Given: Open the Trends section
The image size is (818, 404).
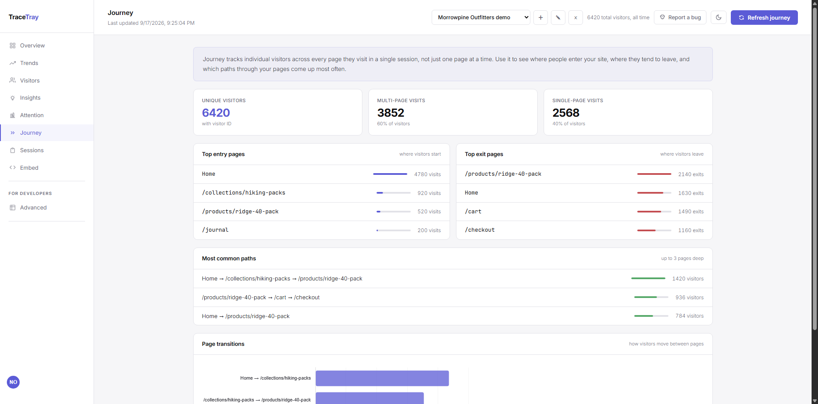Looking at the screenshot, I should (47, 63).
